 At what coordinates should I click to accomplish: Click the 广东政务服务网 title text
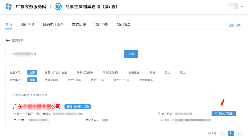coord(31,6)
